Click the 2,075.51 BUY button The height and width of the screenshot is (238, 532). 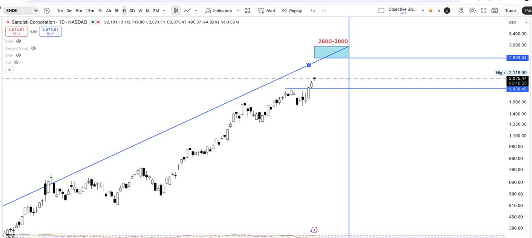50,31
